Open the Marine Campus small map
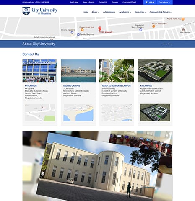 pyautogui.click(x=78, y=113)
